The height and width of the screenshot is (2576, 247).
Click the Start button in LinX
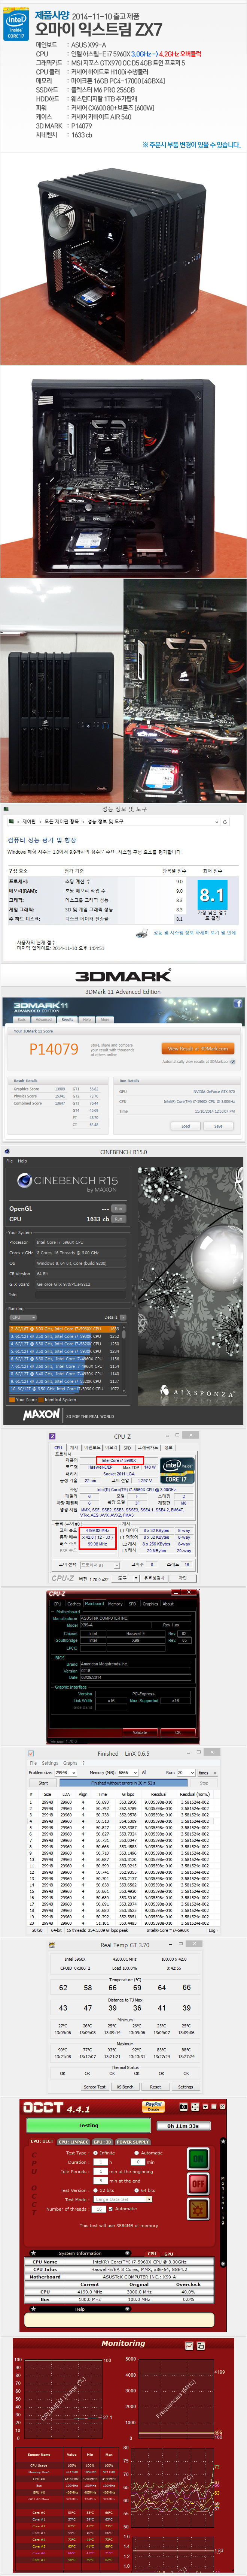[x=43, y=1783]
